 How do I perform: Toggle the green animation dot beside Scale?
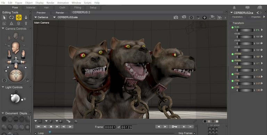point(233,27)
